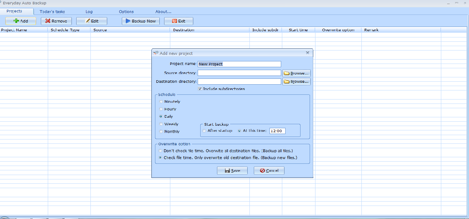Click the Remove project toolbar button
The image size is (469, 219).
(56, 21)
